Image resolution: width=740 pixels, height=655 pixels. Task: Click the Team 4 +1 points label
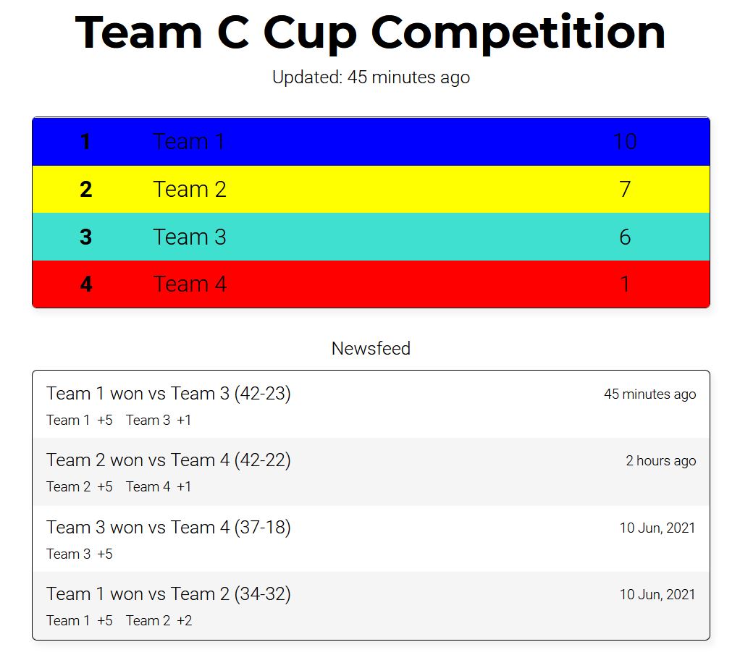point(159,486)
